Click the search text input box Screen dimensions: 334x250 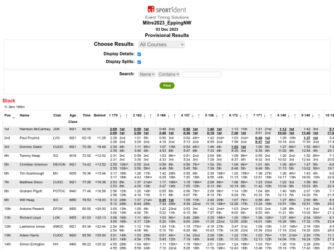(202, 75)
